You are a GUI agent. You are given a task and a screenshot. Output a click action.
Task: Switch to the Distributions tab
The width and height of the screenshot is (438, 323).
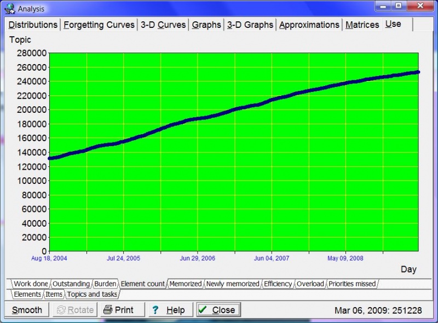point(33,25)
